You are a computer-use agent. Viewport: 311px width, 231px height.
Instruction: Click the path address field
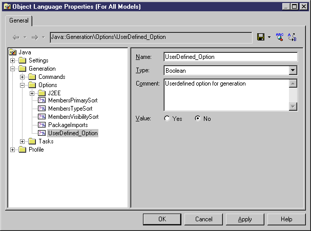click(151, 37)
